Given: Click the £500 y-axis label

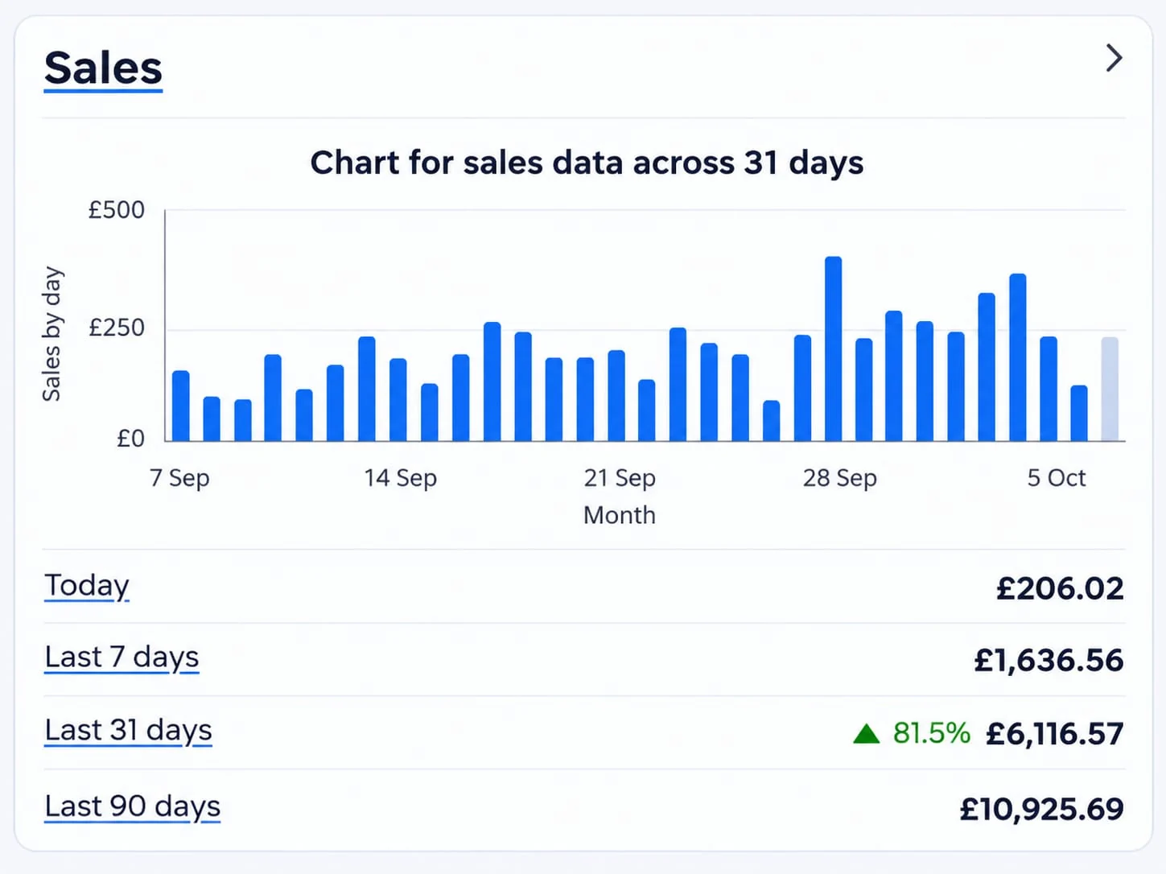Looking at the screenshot, I should pos(116,211).
